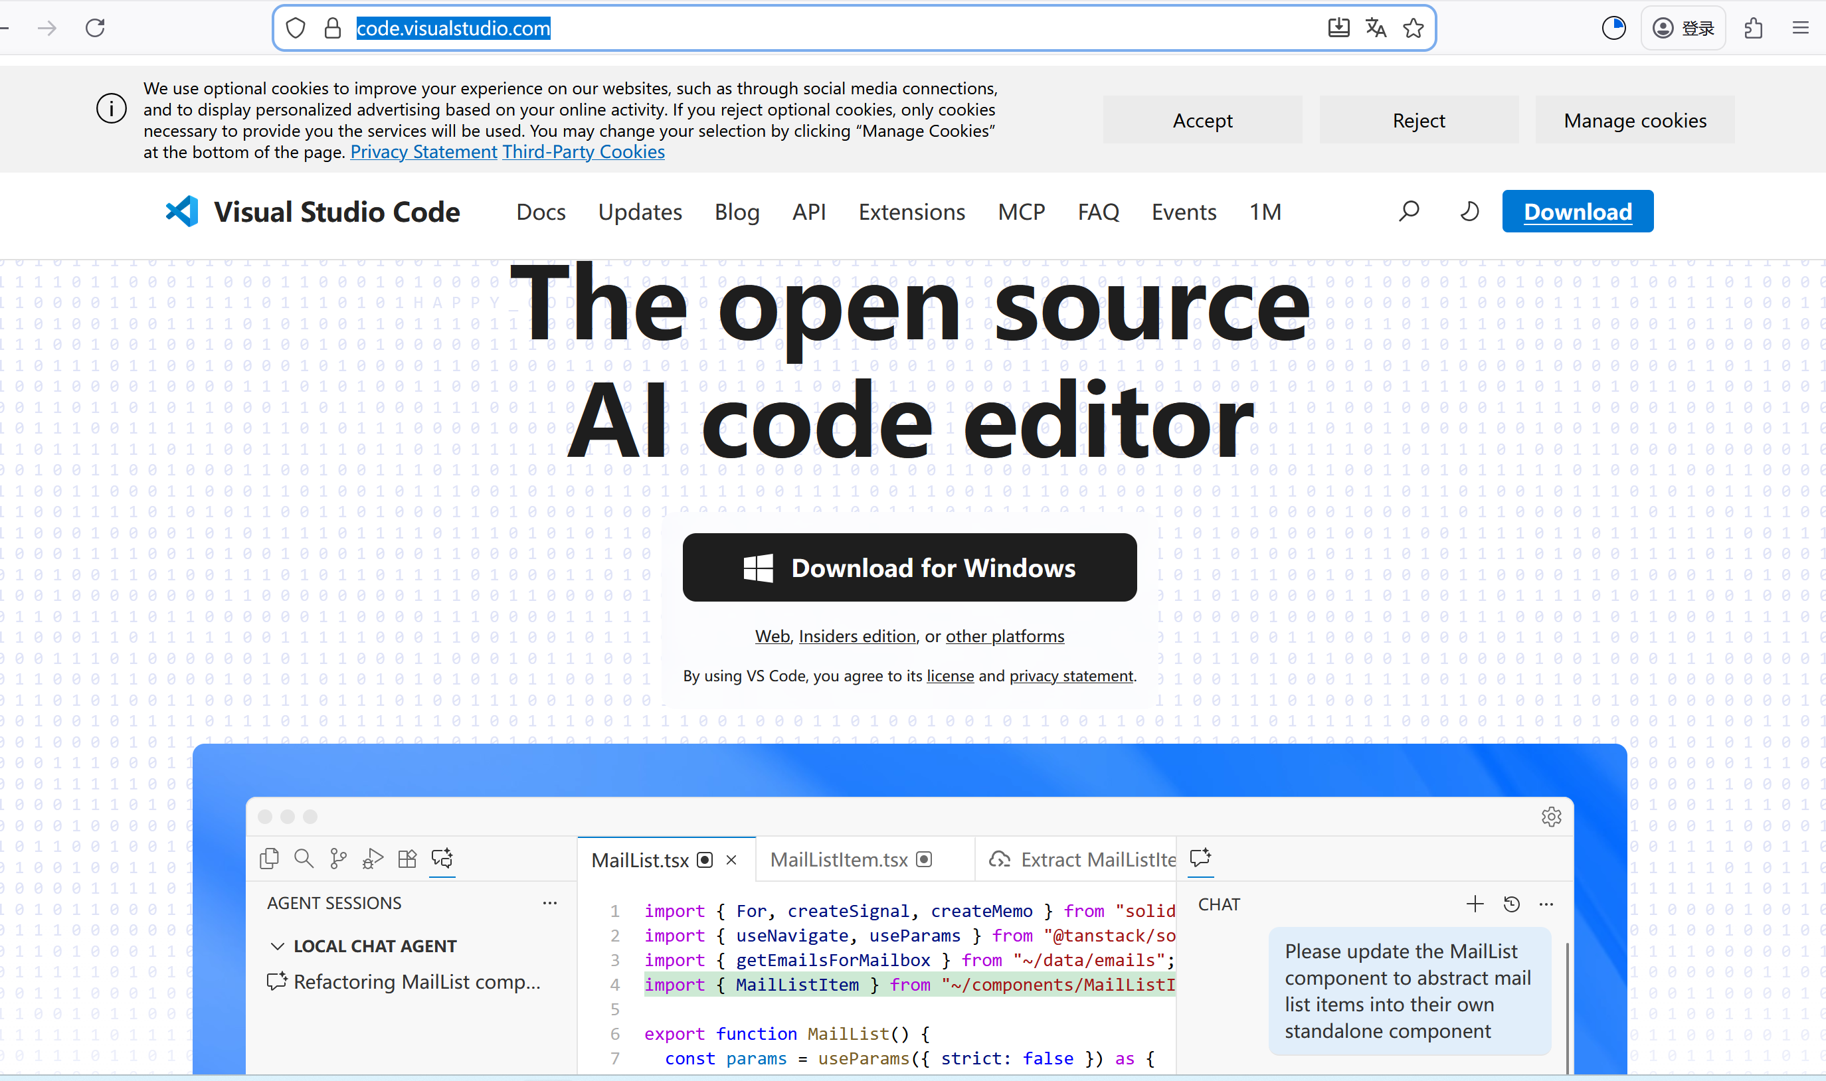Screen dimensions: 1826x1081
Task: Open the CHAT panel more-actions ellipsis
Action: point(1546,904)
